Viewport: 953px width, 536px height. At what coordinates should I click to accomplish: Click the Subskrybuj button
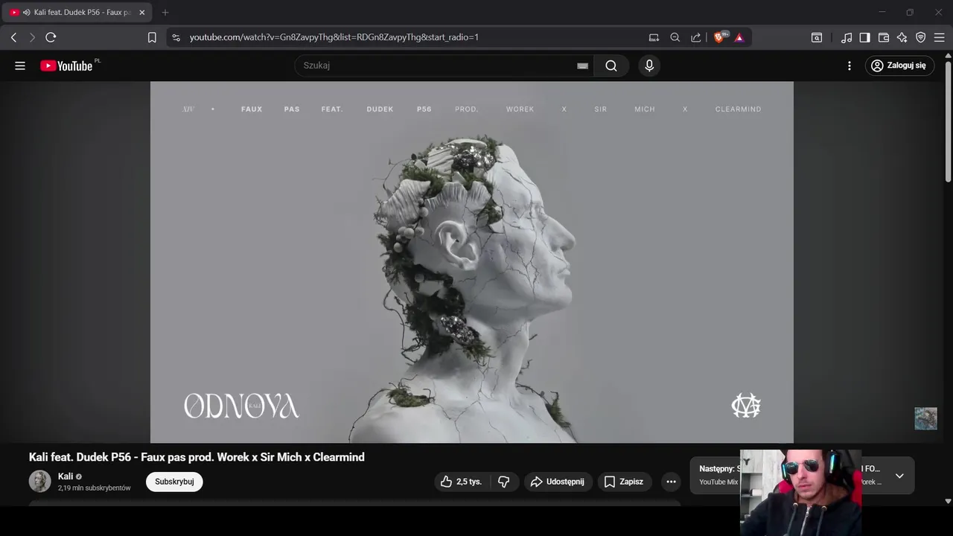tap(174, 482)
